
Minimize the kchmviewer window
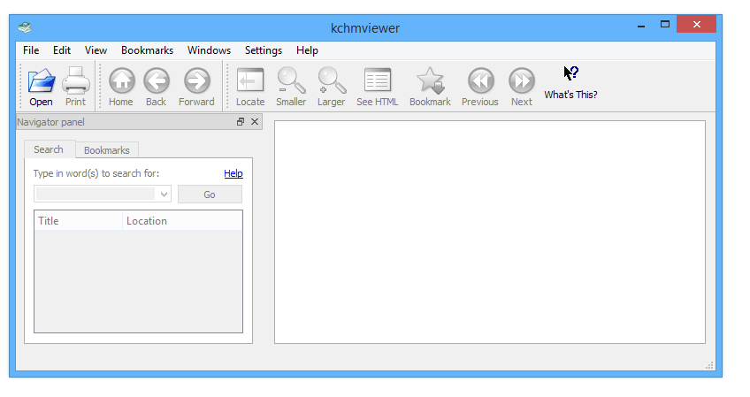pyautogui.click(x=641, y=25)
